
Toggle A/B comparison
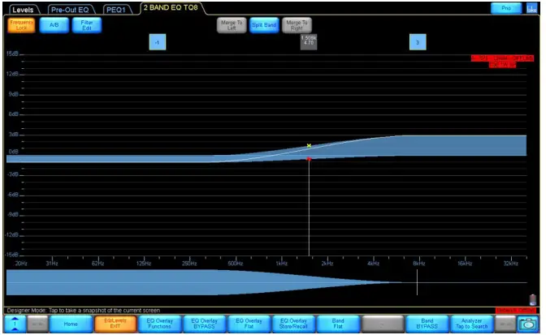tap(54, 25)
